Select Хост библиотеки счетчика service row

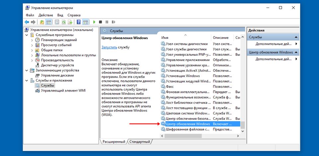point(200,102)
